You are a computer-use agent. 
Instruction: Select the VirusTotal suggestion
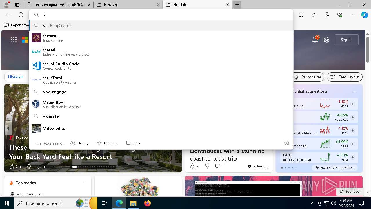[161, 80]
